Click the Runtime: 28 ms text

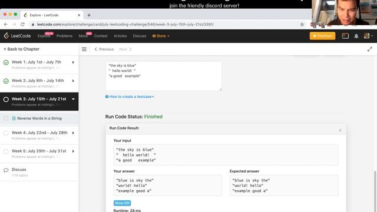pyautogui.click(x=127, y=210)
